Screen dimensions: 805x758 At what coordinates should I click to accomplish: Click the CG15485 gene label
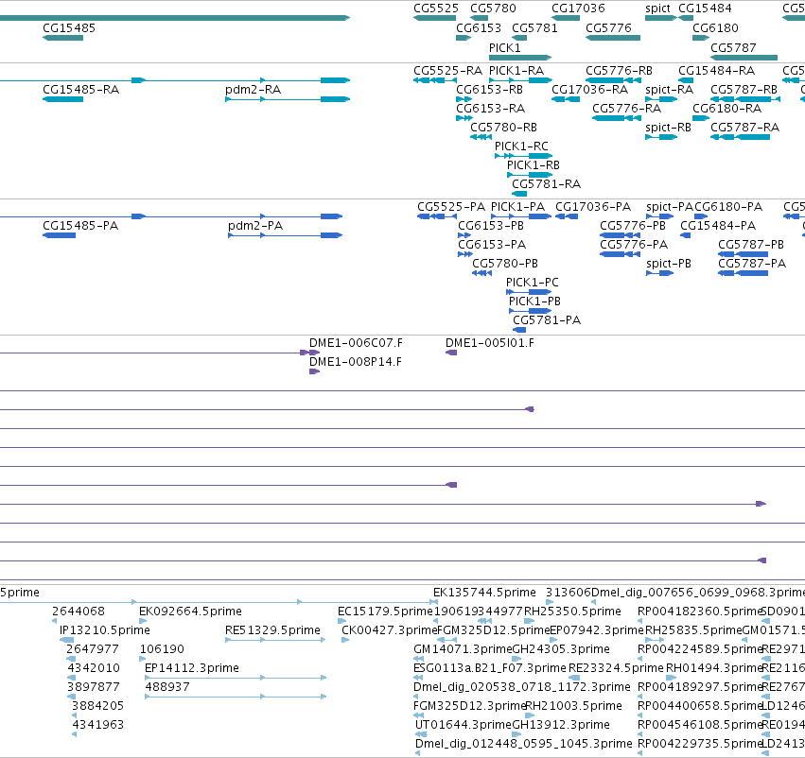(69, 28)
